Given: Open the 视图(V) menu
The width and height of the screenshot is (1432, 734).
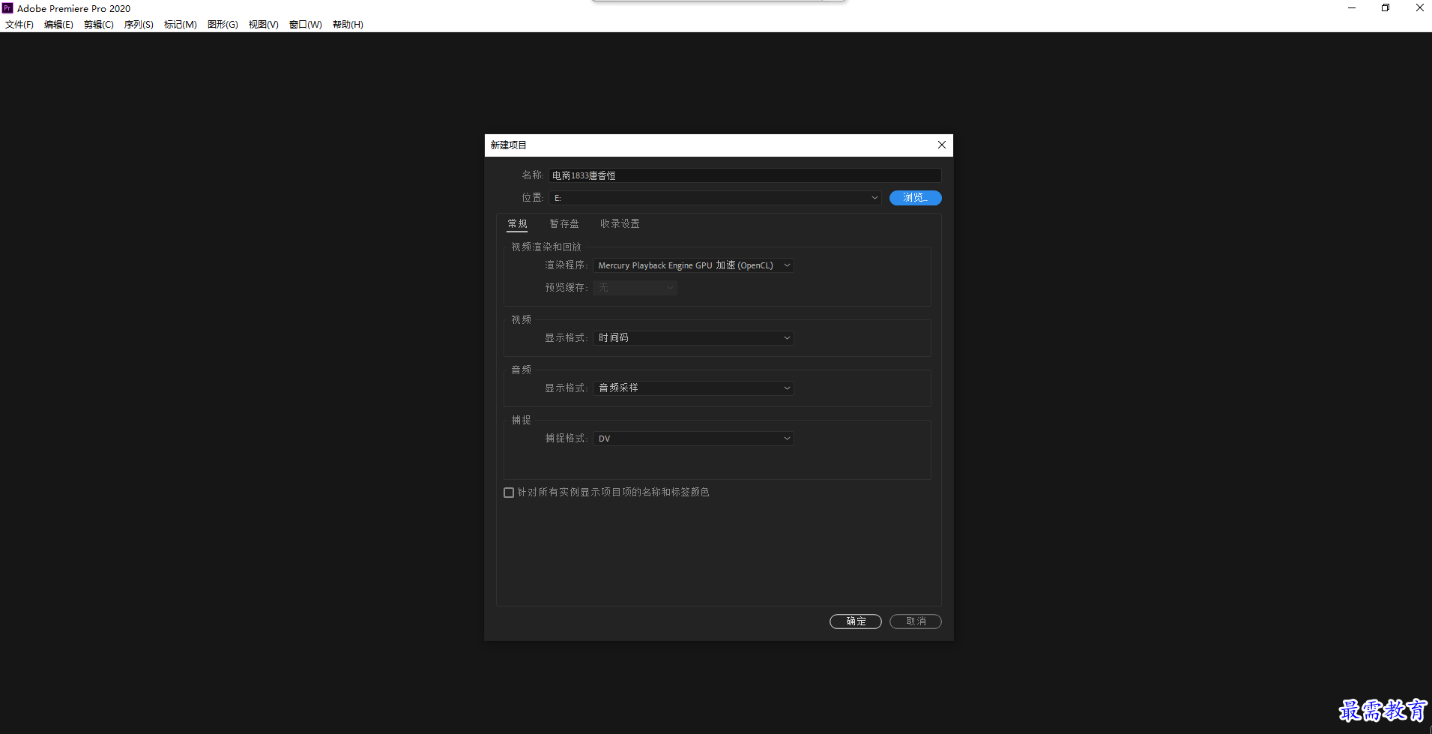Looking at the screenshot, I should coord(264,25).
